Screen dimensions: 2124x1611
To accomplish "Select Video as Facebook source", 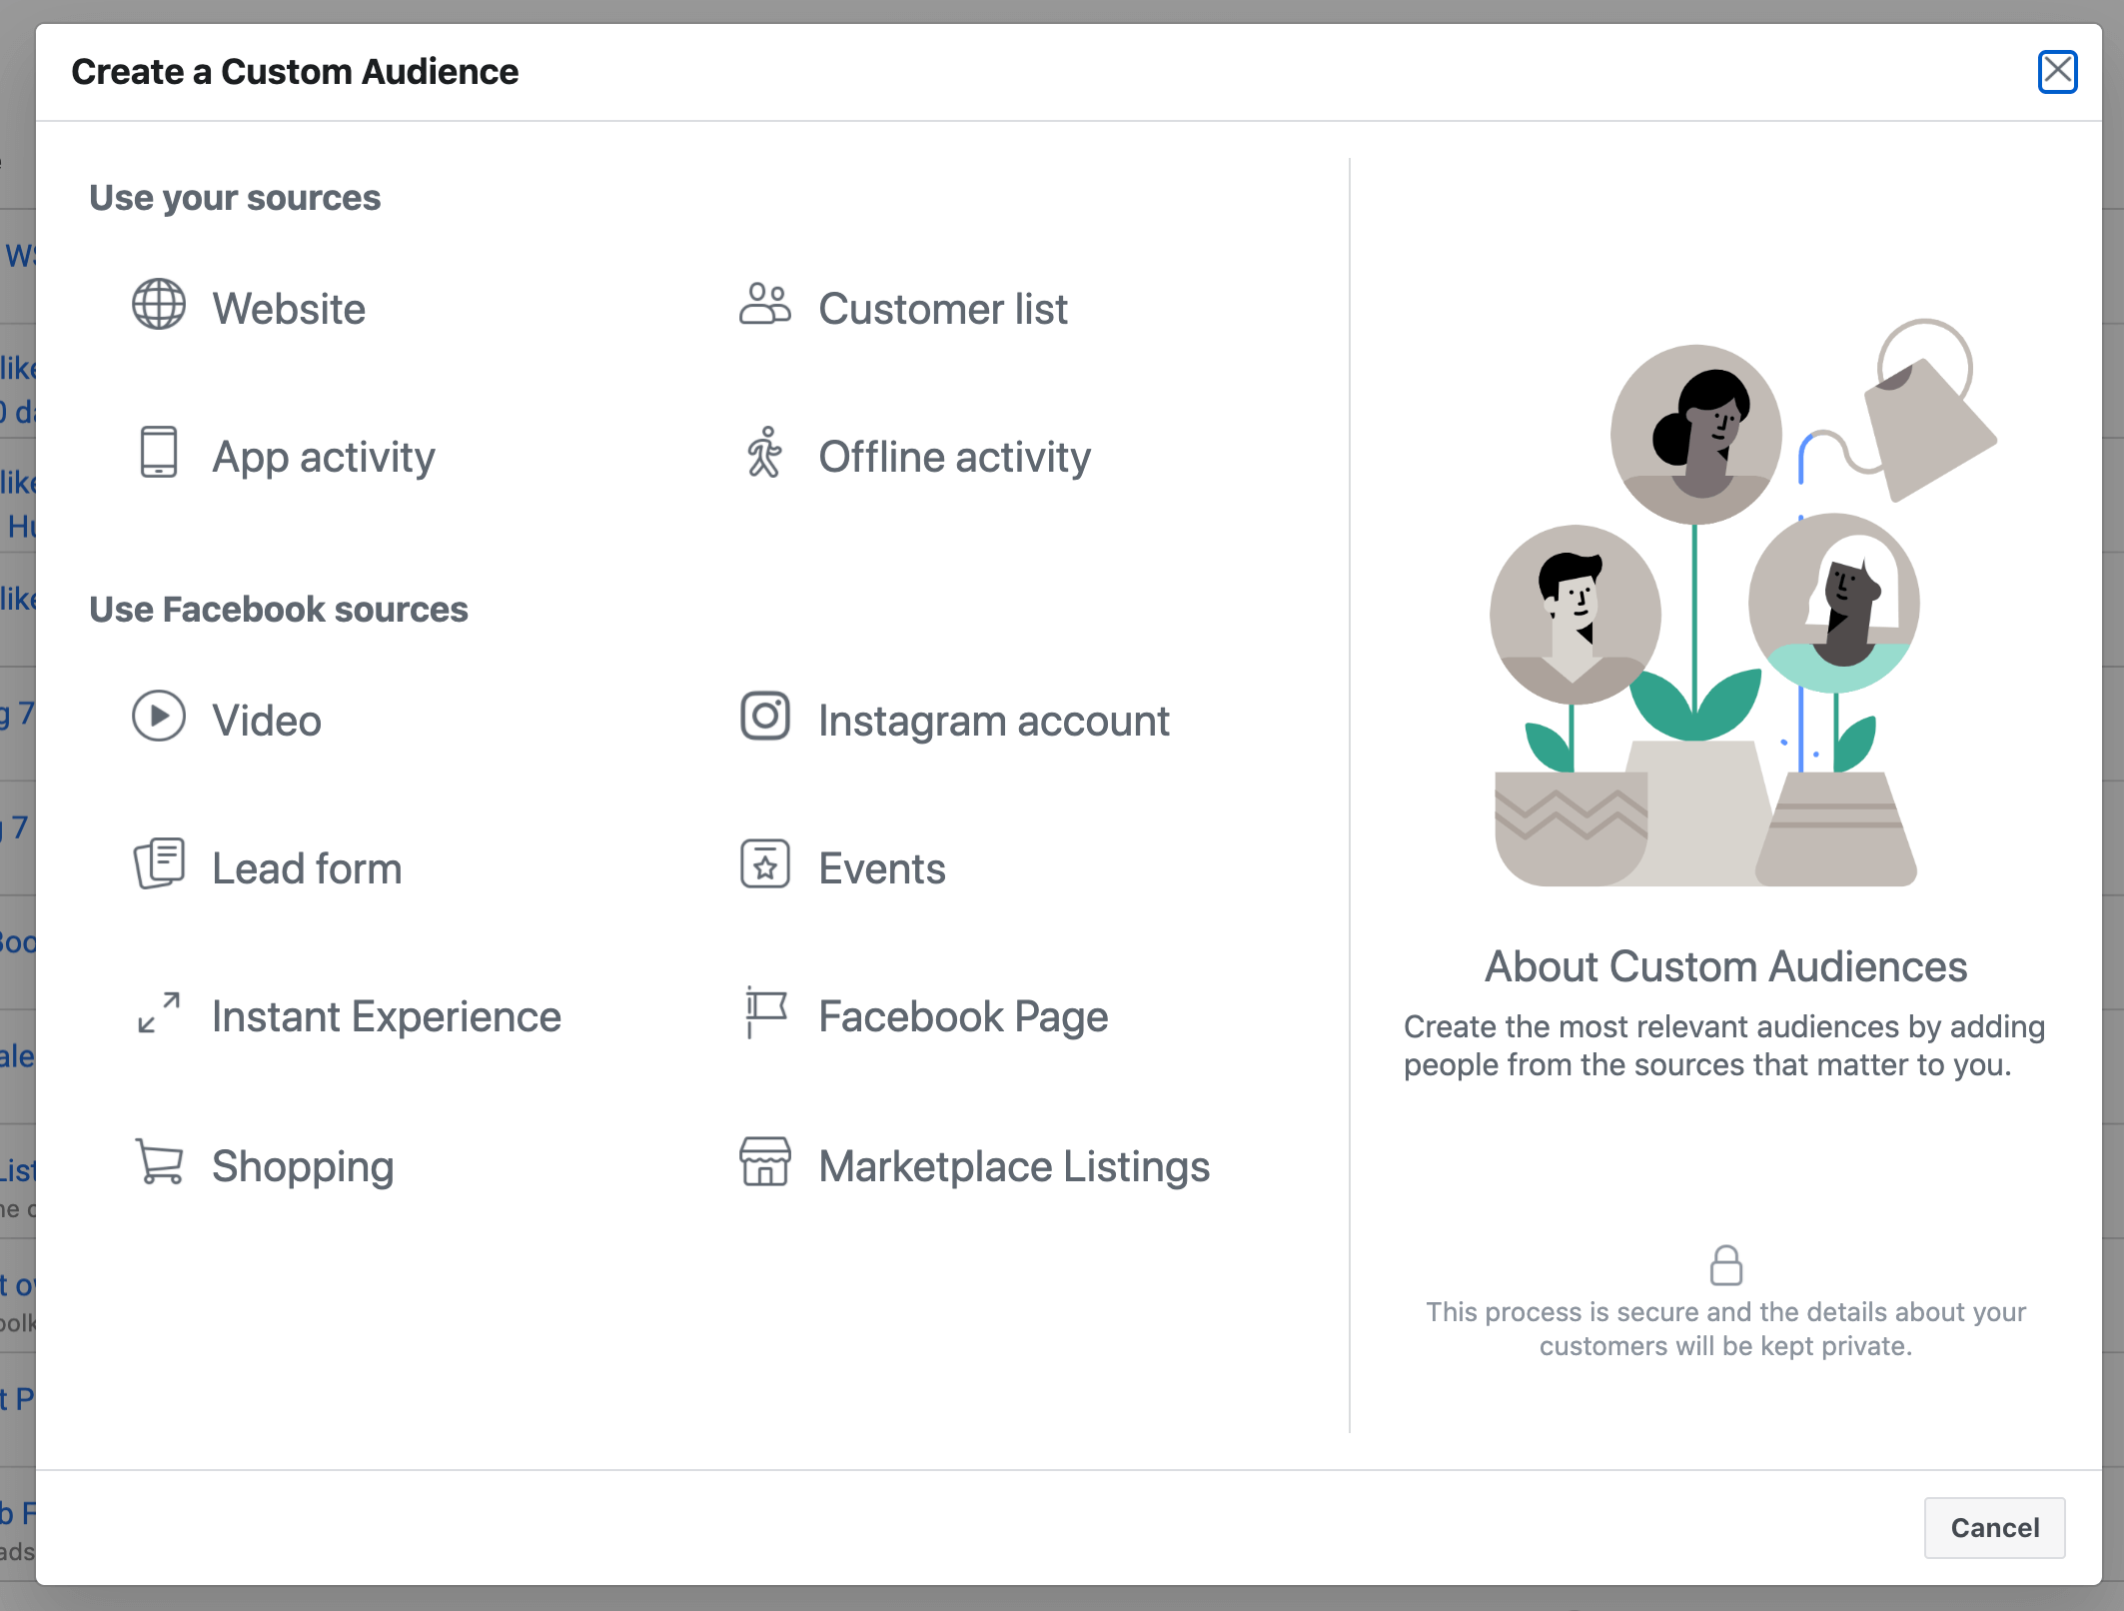I will pos(227,720).
